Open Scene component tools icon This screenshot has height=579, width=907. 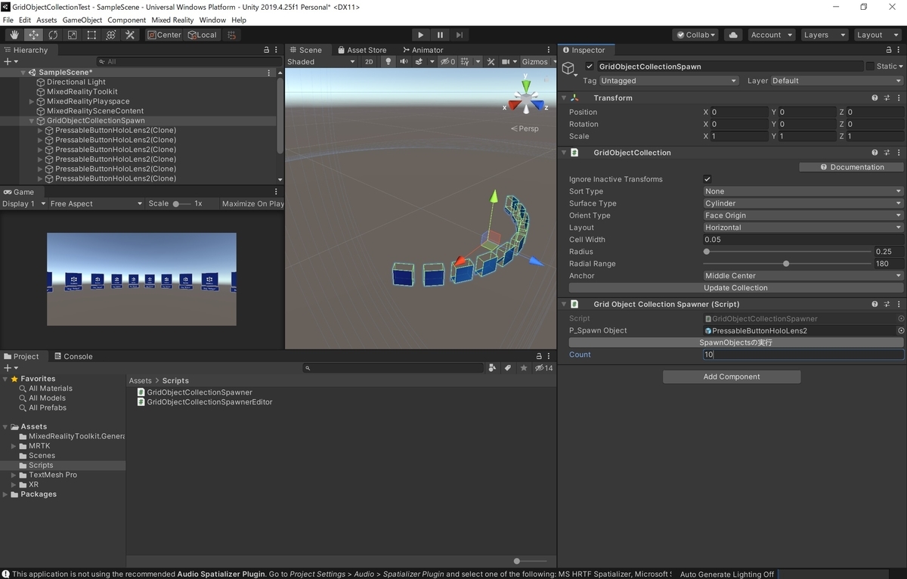pyautogui.click(x=491, y=62)
